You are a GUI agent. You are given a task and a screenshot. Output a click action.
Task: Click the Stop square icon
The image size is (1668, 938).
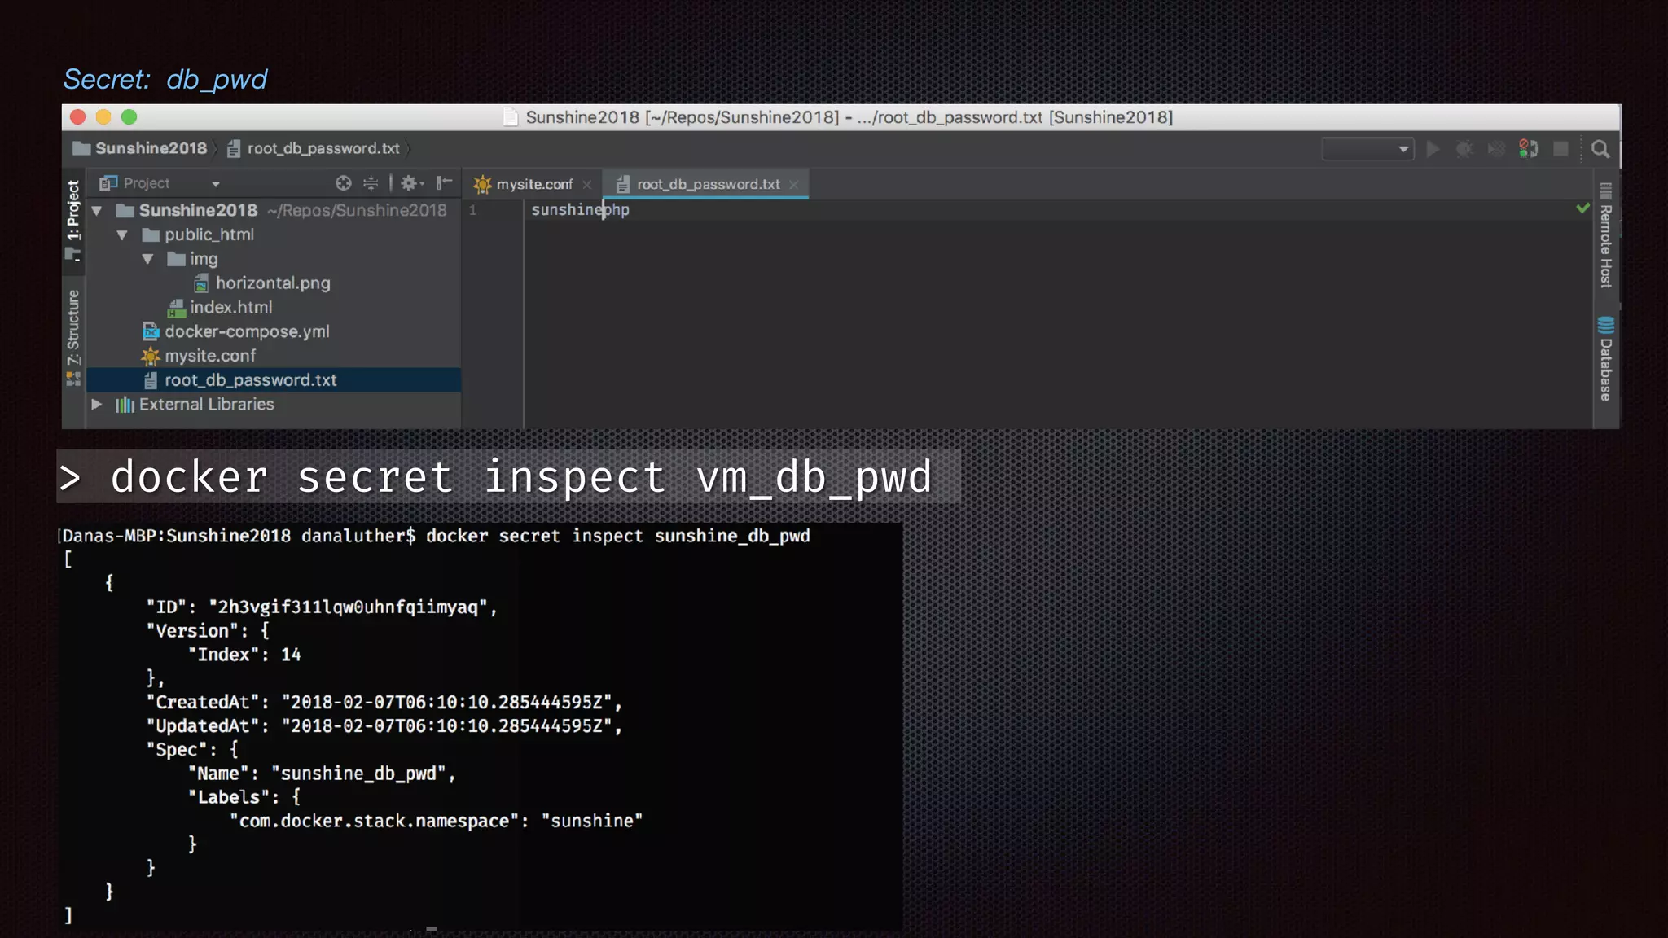[x=1560, y=149]
